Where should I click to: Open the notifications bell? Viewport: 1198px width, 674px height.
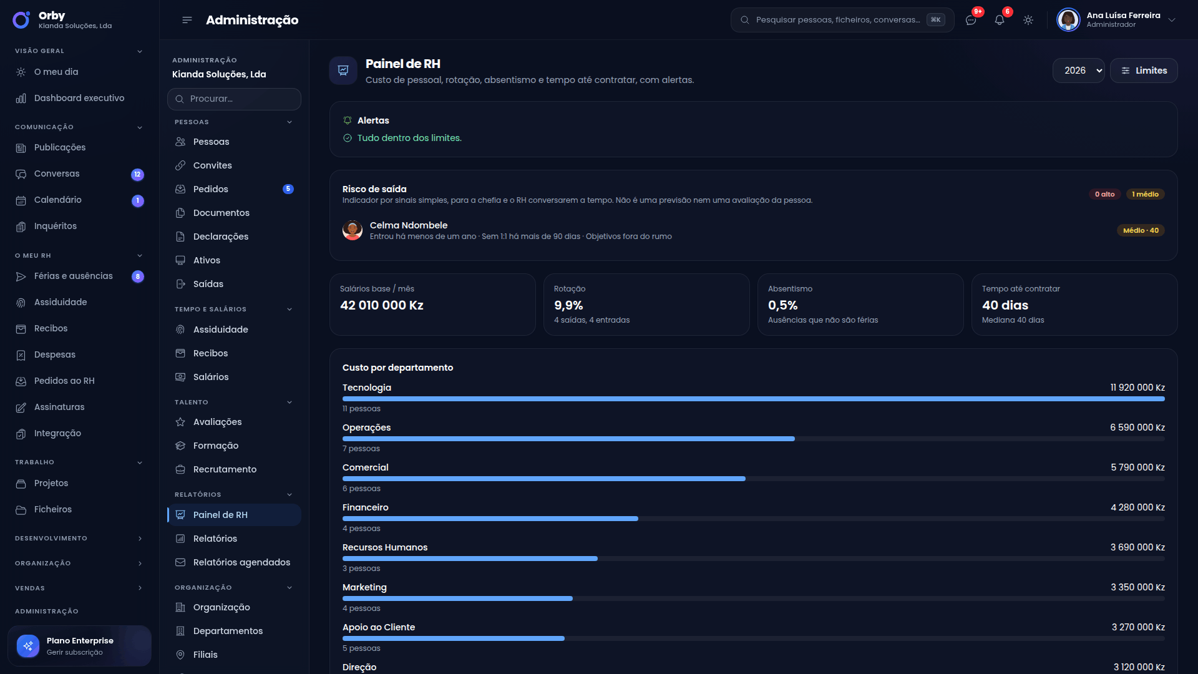pos(1000,20)
